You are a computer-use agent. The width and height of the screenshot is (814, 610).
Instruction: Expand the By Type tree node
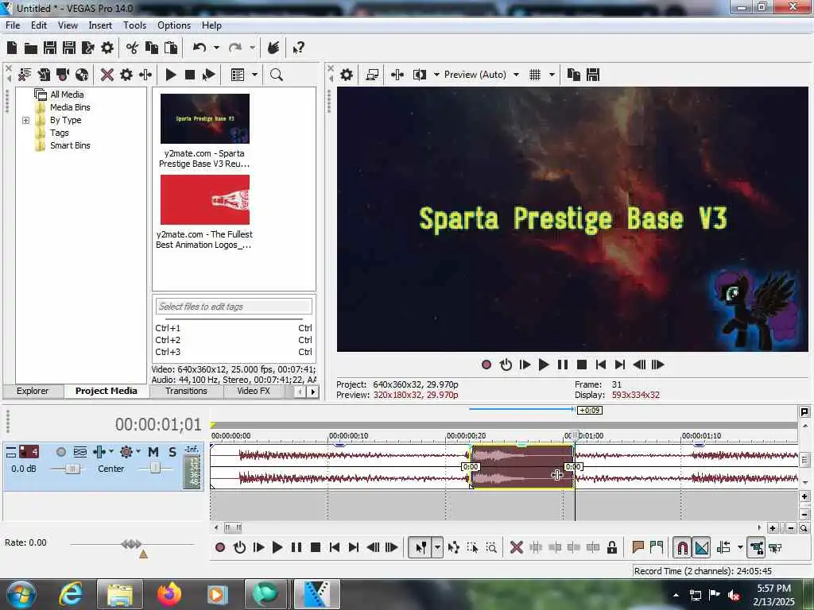(x=25, y=121)
